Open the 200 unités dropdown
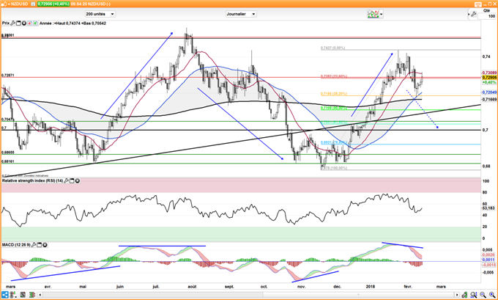Viewport: 498px width, 300px height. point(100,14)
